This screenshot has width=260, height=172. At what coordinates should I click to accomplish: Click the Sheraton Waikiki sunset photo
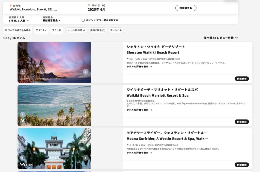tap(54, 62)
